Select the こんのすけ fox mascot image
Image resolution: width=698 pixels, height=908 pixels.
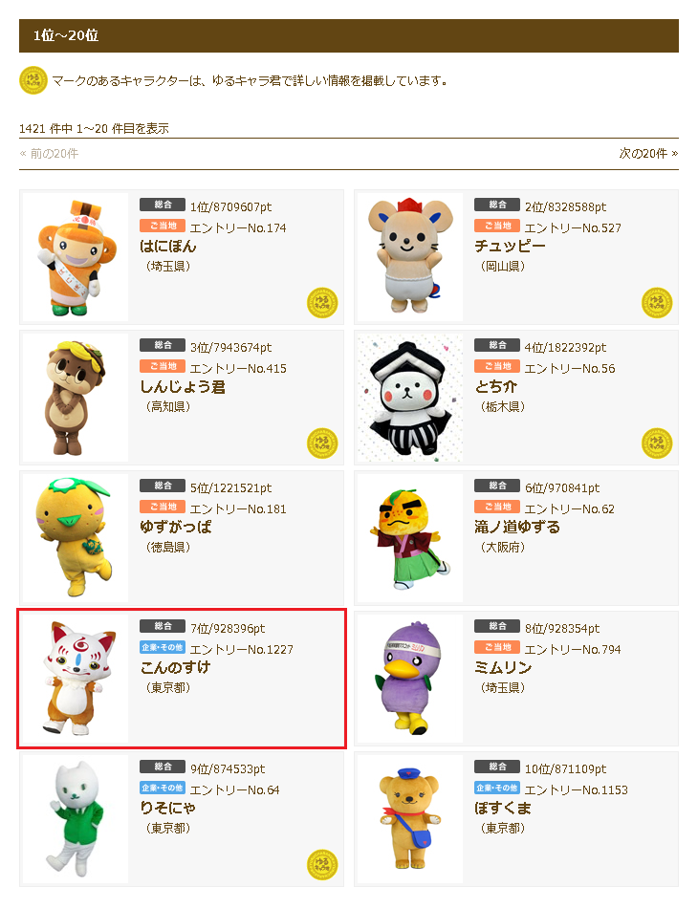pyautogui.click(x=76, y=679)
